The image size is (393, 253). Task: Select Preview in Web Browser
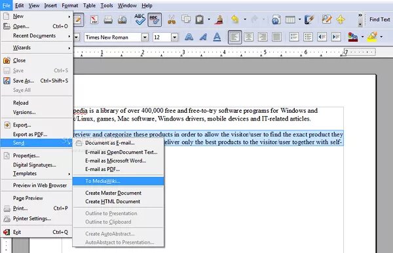click(37, 185)
